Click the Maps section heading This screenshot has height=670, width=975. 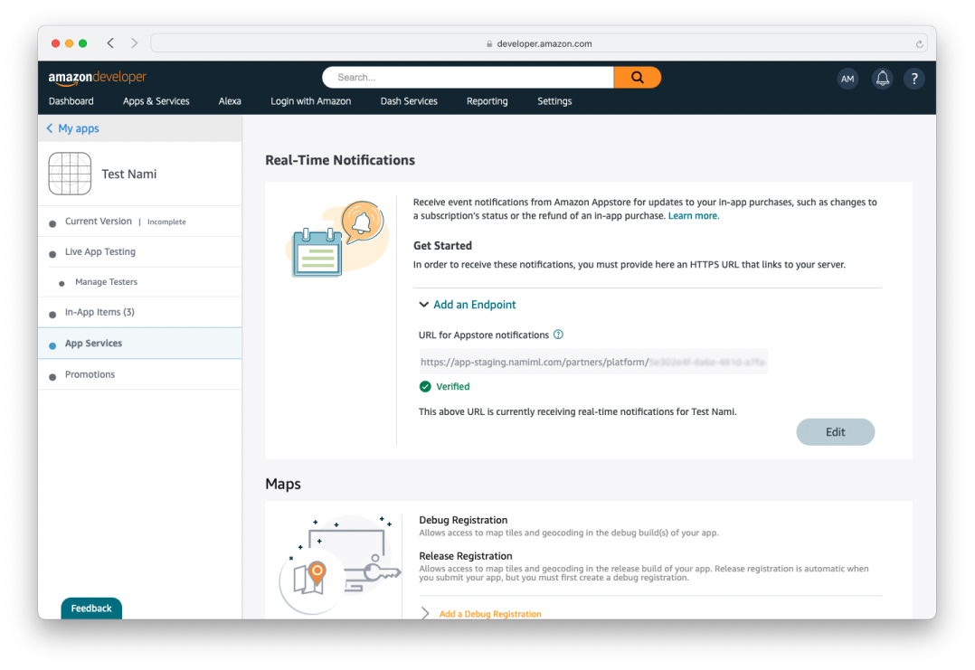coord(283,484)
